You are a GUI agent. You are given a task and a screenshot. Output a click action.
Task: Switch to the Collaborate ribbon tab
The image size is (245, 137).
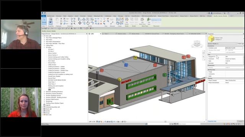[108, 16]
